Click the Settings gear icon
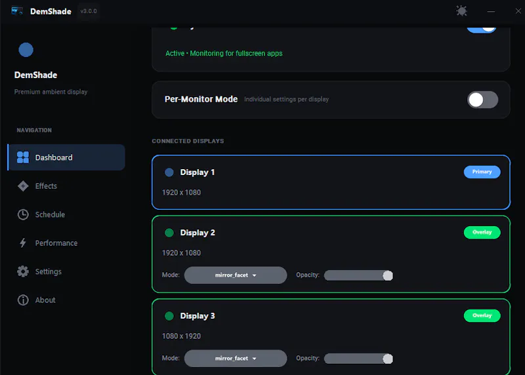Viewport: 525px width, 375px height. 23,271
